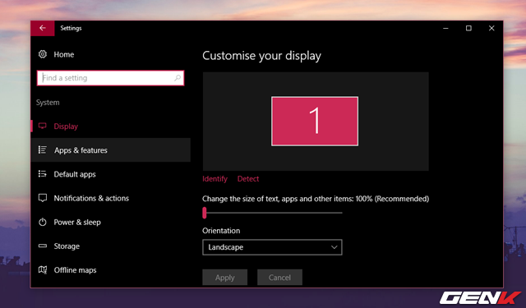Expand the Orientation chevron arrow

tap(335, 247)
